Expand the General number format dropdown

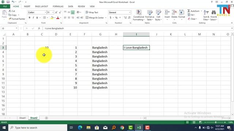(x=130, y=12)
